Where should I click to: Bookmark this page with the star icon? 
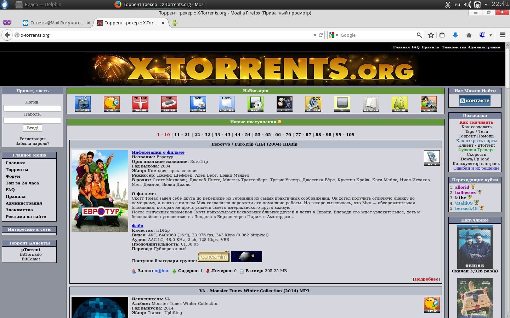(x=431, y=35)
